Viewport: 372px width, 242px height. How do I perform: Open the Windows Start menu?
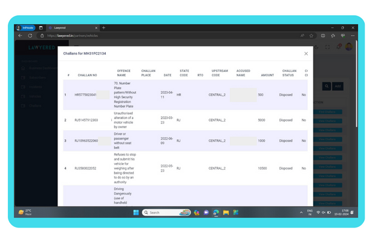pyautogui.click(x=136, y=212)
